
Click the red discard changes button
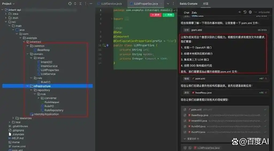coord(155,15)
